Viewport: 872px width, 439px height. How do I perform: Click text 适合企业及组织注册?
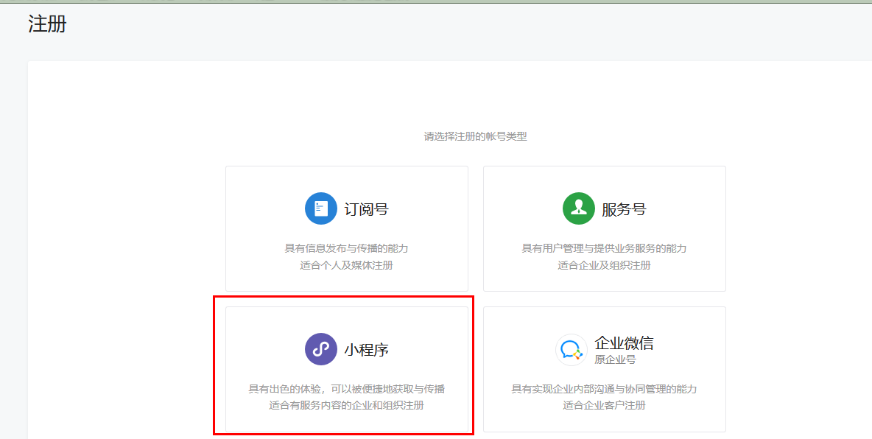pyautogui.click(x=604, y=265)
